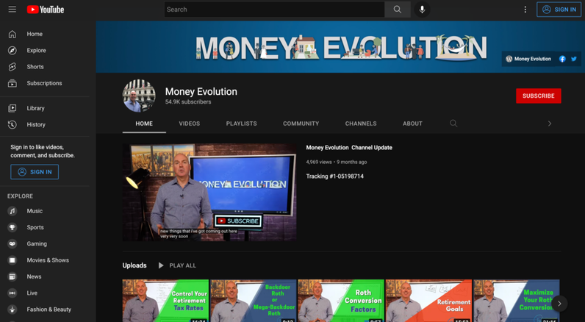
Task: Click Sign In button in top bar
Action: click(x=559, y=10)
